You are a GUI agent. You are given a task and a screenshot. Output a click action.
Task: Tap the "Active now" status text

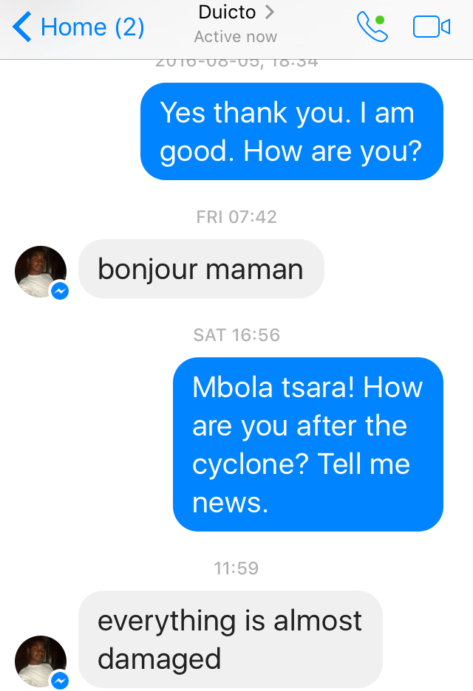[x=235, y=36]
